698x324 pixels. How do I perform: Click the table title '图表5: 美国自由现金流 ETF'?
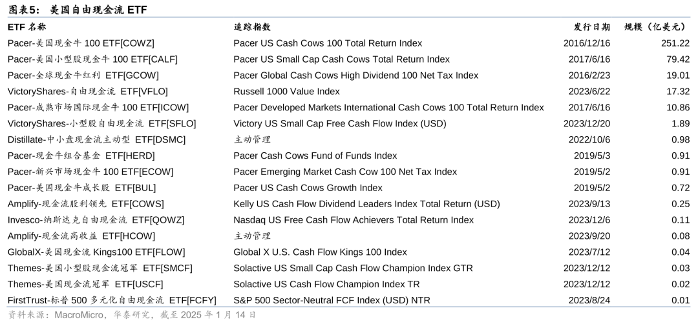click(x=78, y=9)
